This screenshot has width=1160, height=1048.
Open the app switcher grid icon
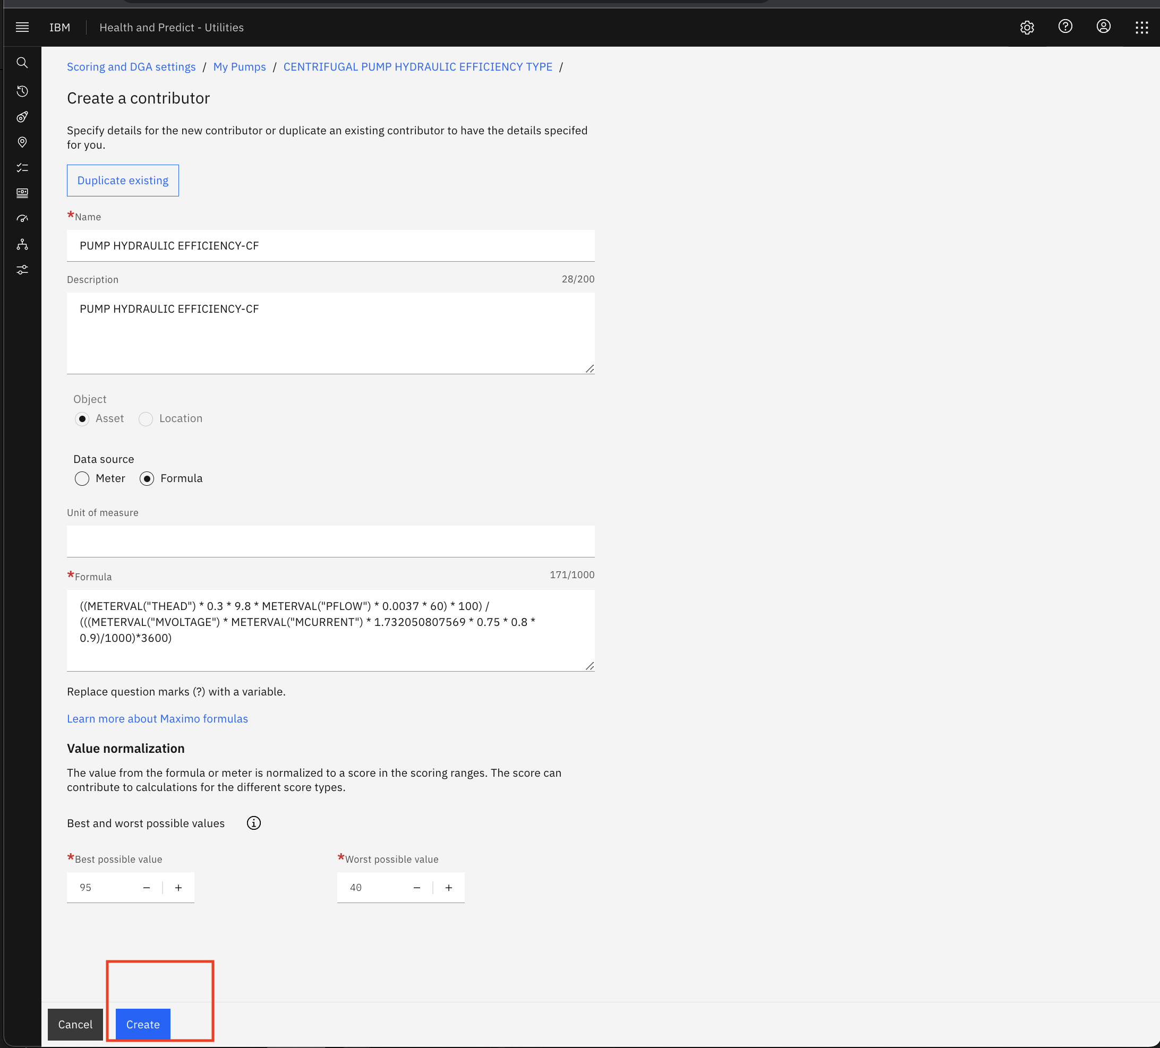tap(1141, 27)
